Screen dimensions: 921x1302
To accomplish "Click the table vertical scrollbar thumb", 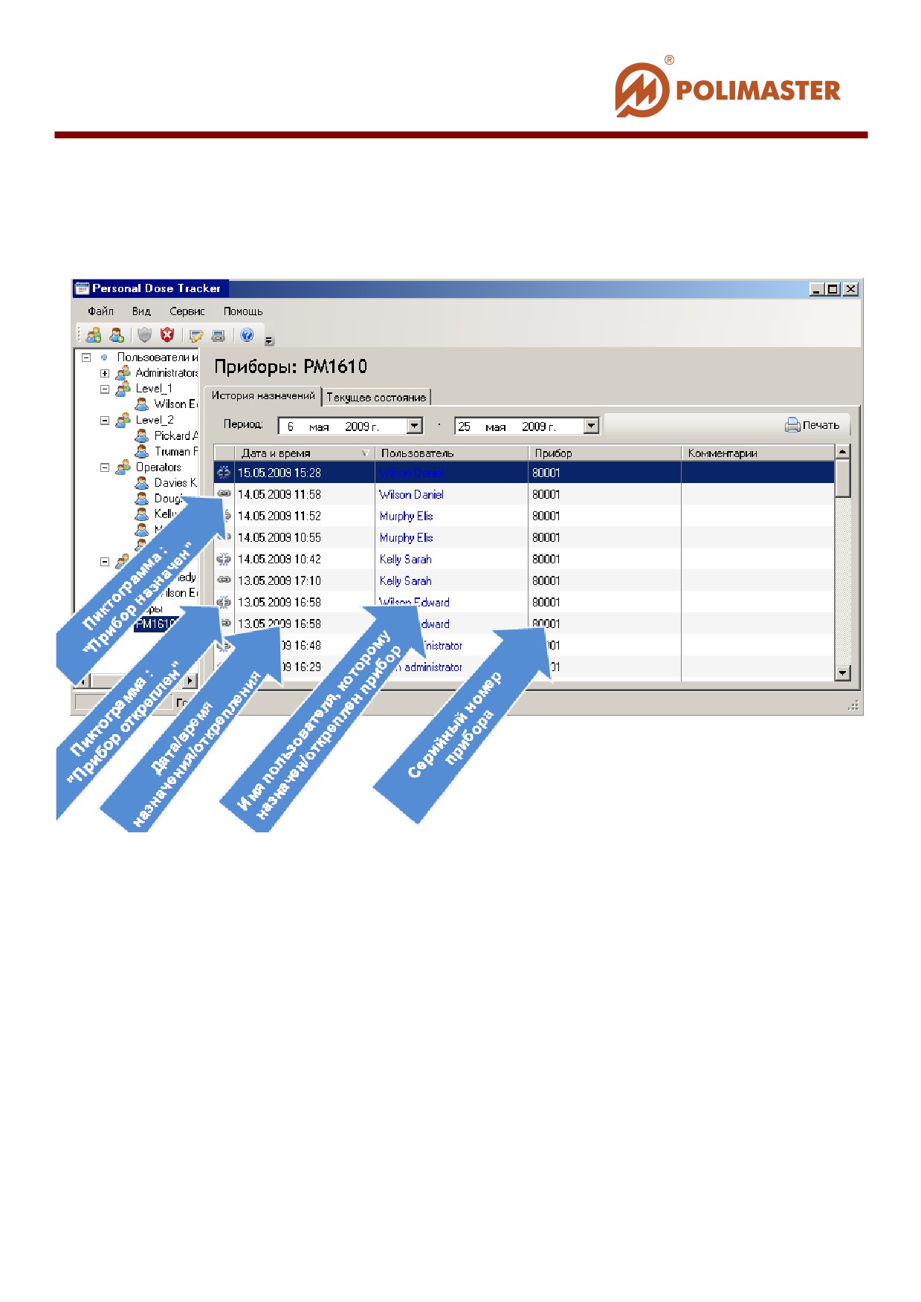I will (842, 479).
